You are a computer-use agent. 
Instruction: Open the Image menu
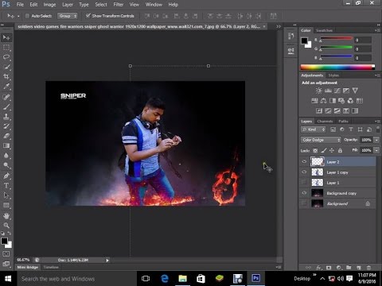pyautogui.click(x=49, y=5)
